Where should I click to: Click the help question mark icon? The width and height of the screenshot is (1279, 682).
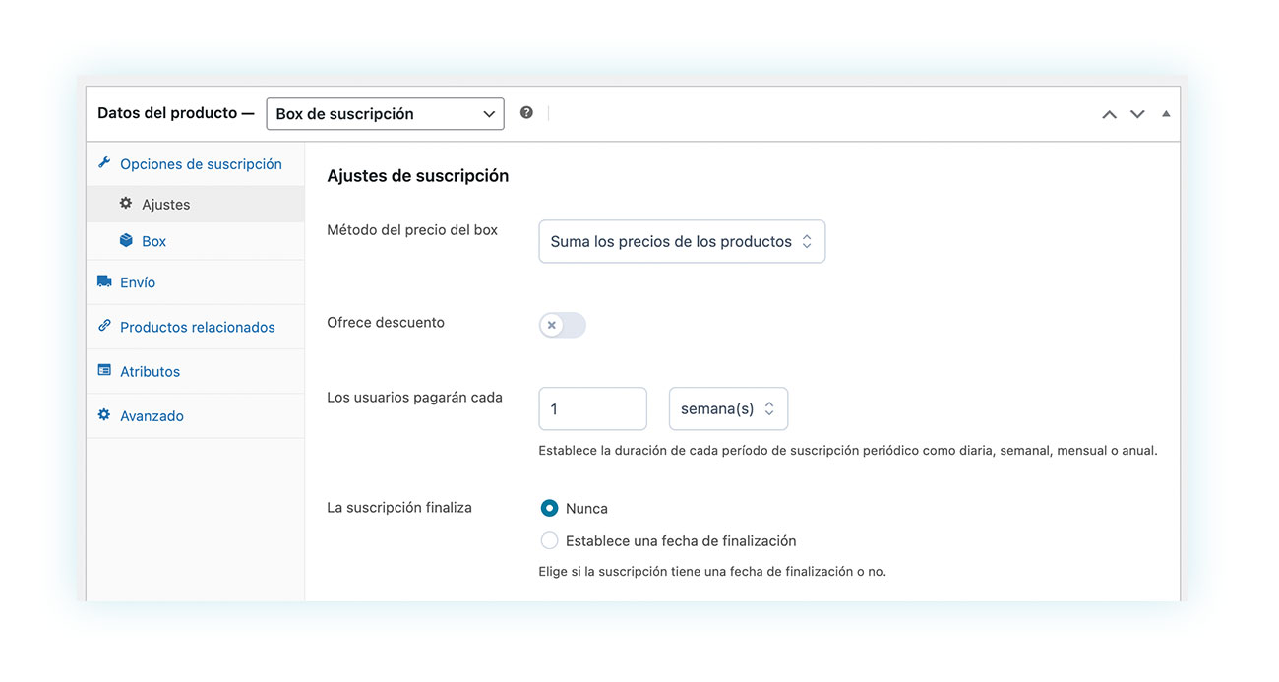click(x=526, y=112)
